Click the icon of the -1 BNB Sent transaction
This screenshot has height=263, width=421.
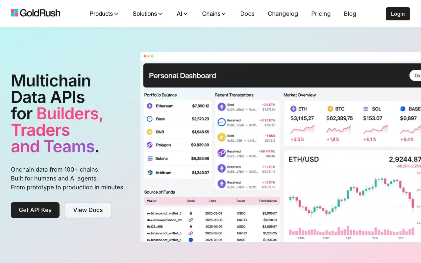(221, 137)
